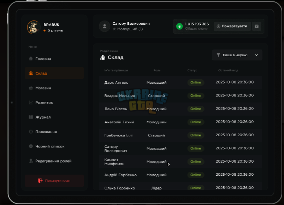Select the active Склад menu item
This screenshot has height=205, width=284.
pyautogui.click(x=54, y=73)
